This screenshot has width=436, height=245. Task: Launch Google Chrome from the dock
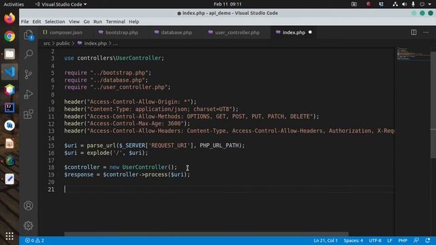(x=10, y=36)
